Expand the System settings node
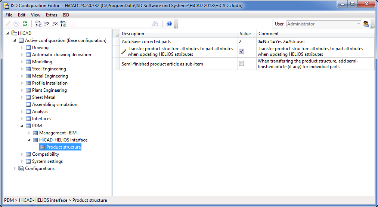The height and width of the screenshot is (207, 378). 22,161
